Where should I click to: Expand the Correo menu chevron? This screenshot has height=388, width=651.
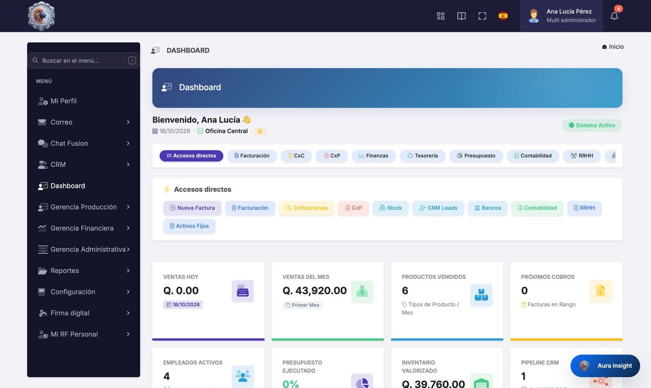(128, 122)
